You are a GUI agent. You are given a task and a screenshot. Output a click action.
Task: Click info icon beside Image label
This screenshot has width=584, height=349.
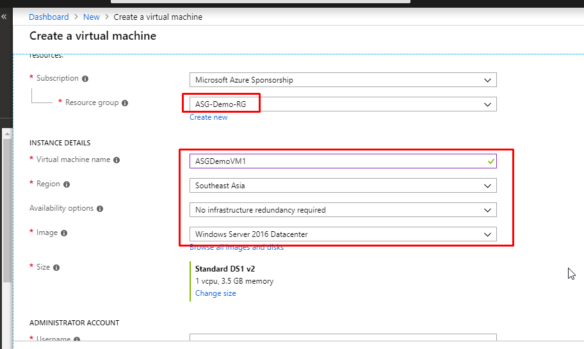[x=65, y=233]
